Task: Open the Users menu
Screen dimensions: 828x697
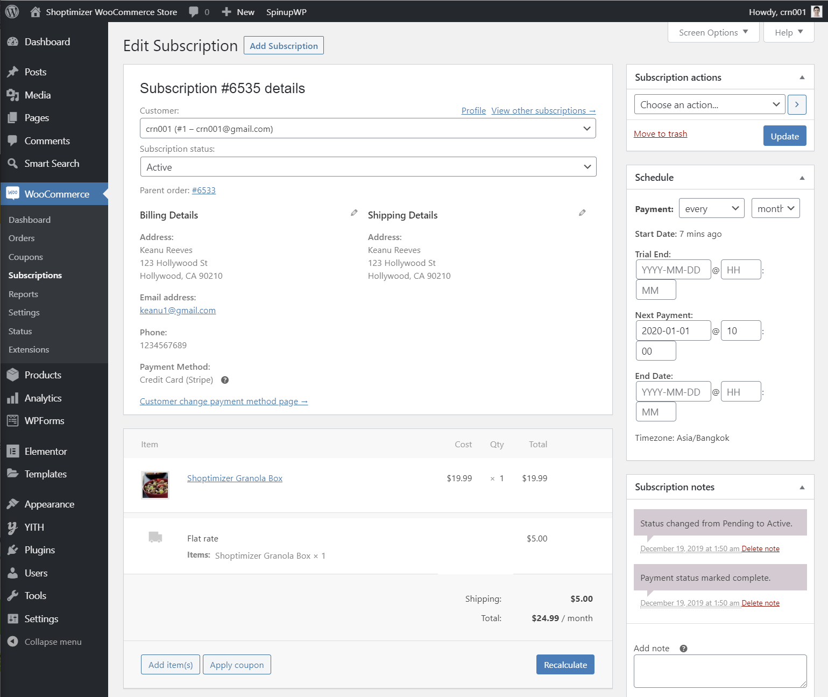Action: coord(36,573)
